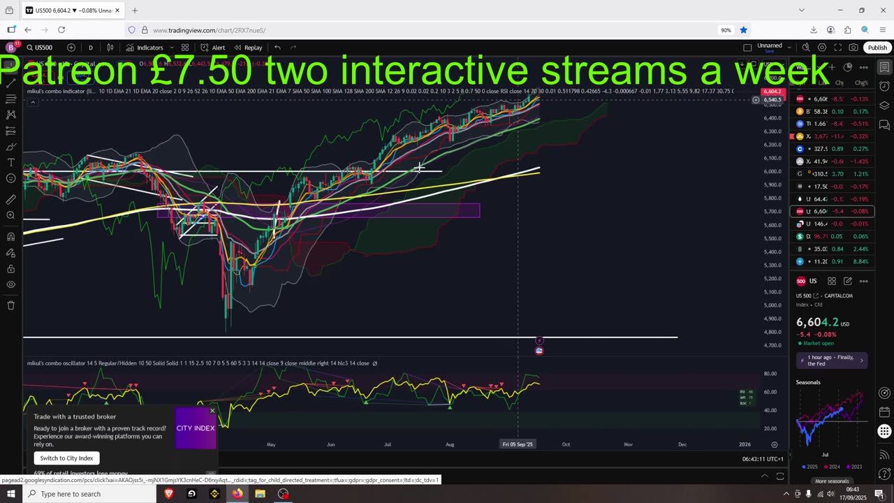The image size is (894, 503).
Task: Toggle fullscreen mode
Action: click(837, 48)
